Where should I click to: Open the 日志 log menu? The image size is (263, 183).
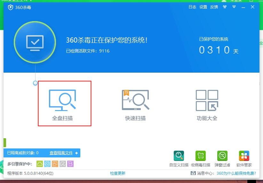[192, 7]
